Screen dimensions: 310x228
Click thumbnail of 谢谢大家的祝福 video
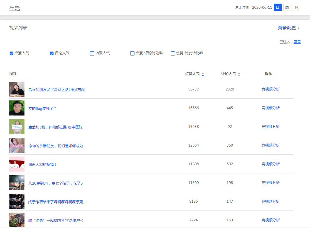tap(17, 164)
